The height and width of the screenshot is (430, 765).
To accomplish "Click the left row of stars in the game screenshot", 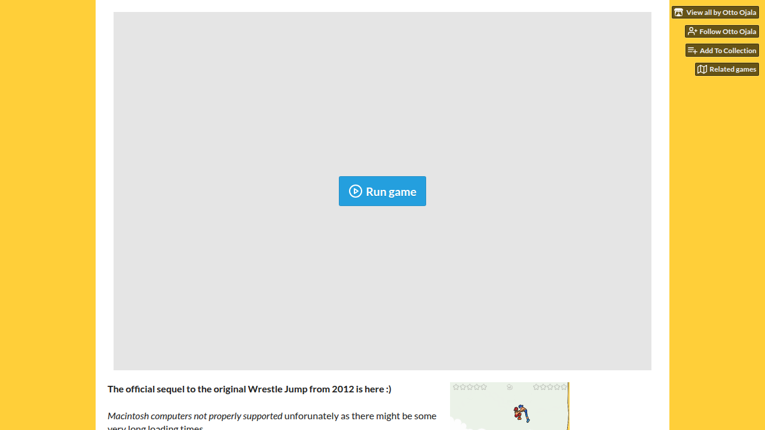I will tap(470, 387).
